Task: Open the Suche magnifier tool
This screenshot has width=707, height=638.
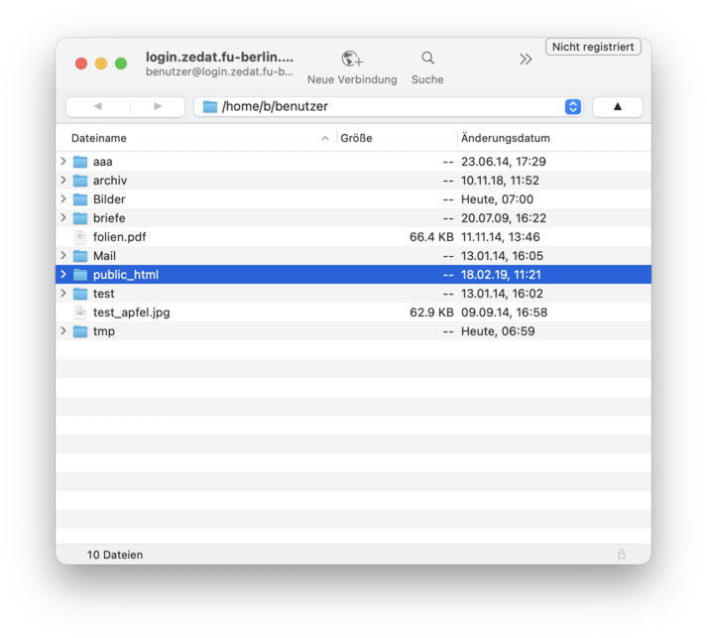Action: point(427,59)
